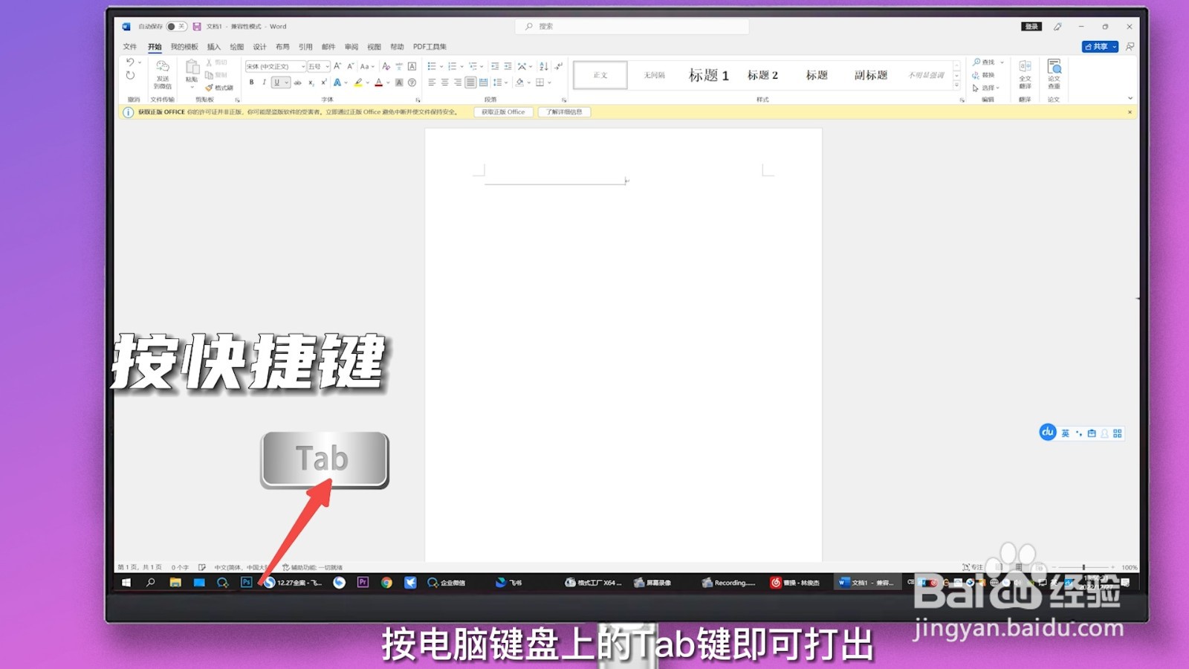Toggle Show/Hide paragraph marks
The width and height of the screenshot is (1189, 669).
point(559,66)
